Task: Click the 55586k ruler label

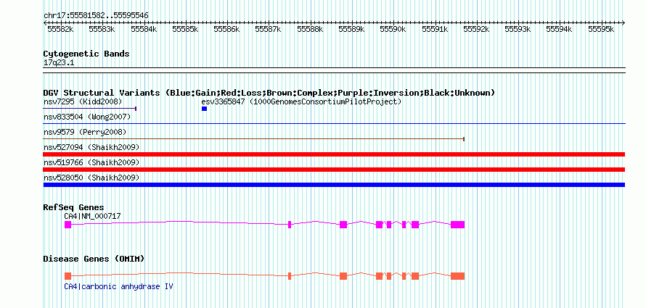Action: [226, 29]
